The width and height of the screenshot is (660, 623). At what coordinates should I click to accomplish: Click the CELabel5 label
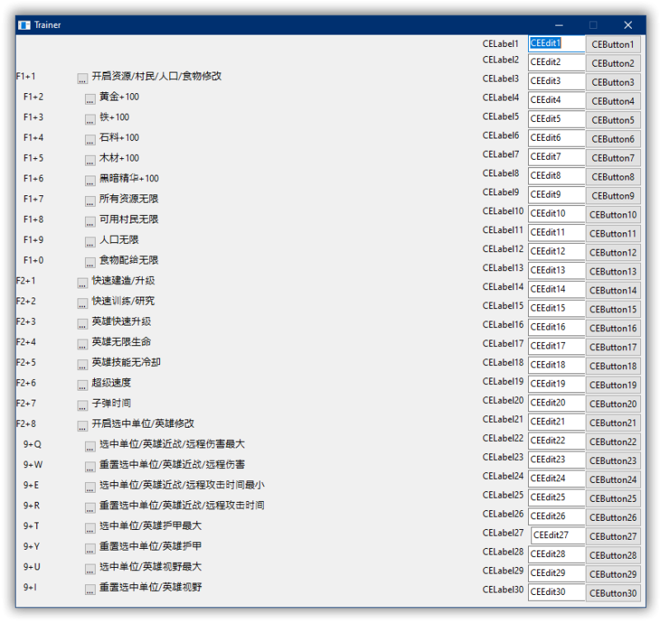click(x=501, y=117)
